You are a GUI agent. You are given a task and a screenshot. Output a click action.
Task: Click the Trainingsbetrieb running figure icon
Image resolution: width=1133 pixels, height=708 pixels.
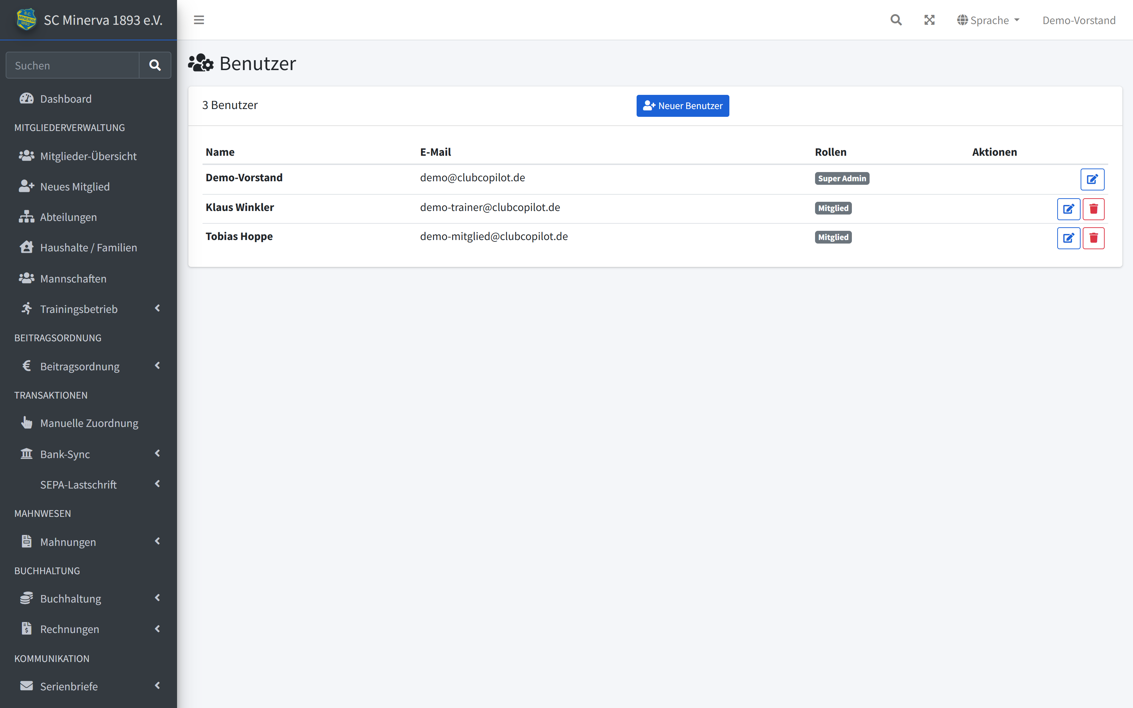click(26, 308)
